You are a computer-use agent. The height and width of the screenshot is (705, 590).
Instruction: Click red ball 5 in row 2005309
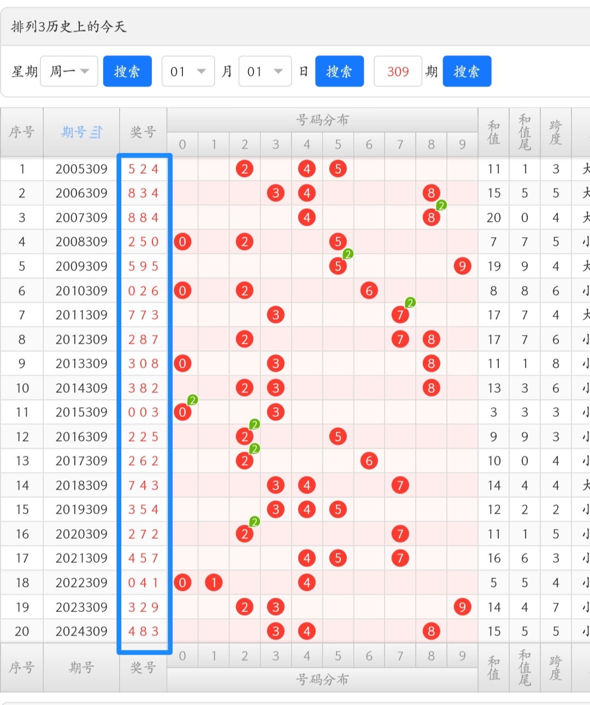(x=338, y=169)
